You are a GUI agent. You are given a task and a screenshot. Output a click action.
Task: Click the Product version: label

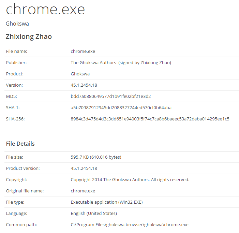point(23,168)
